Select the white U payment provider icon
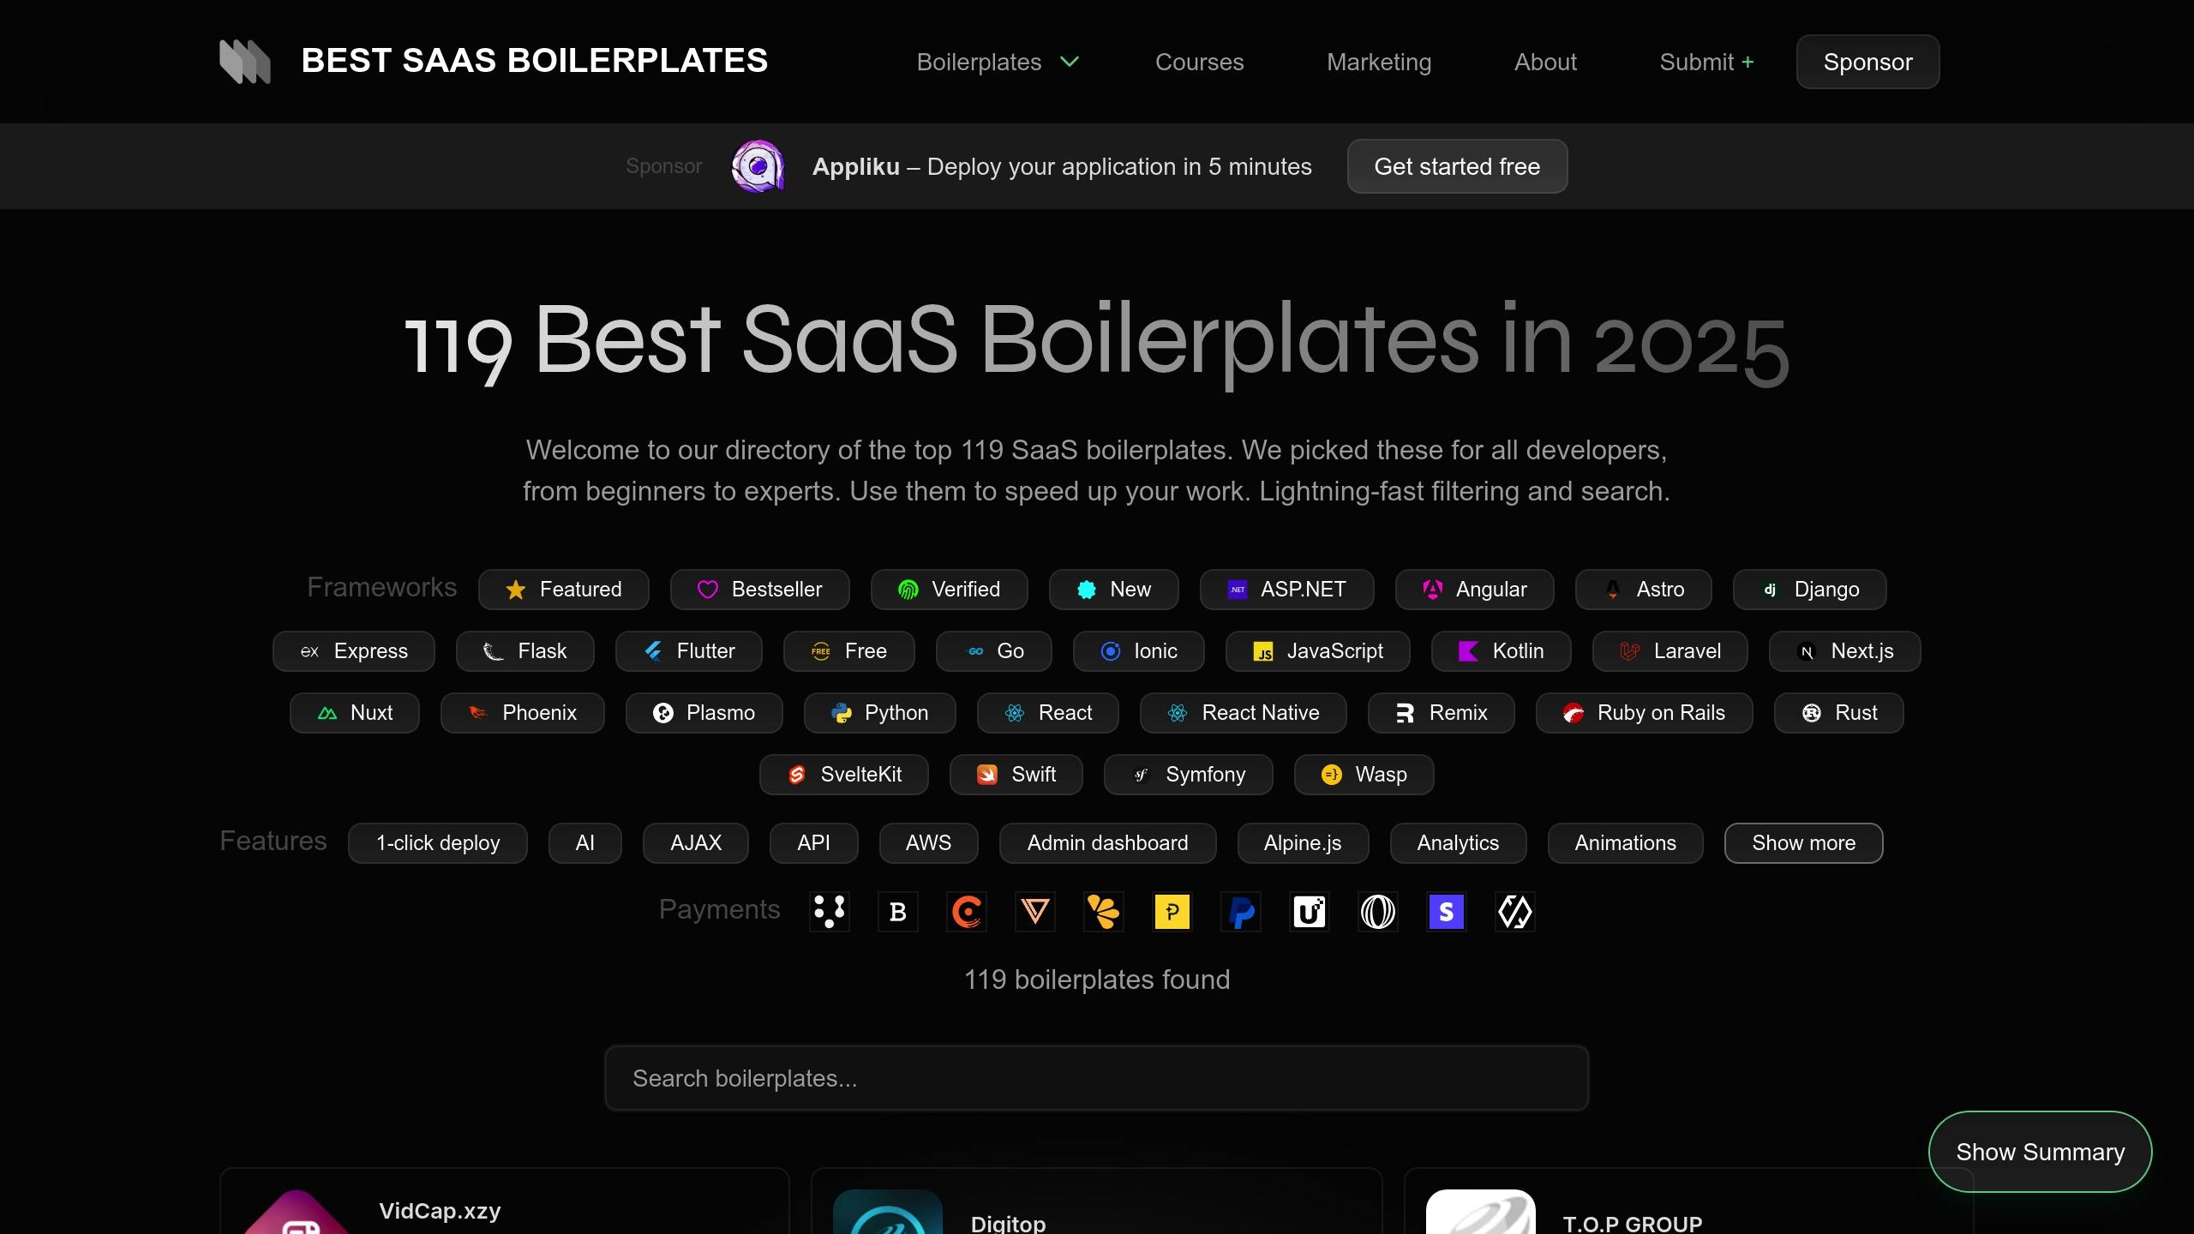This screenshot has width=2194, height=1234. coord(1310,912)
